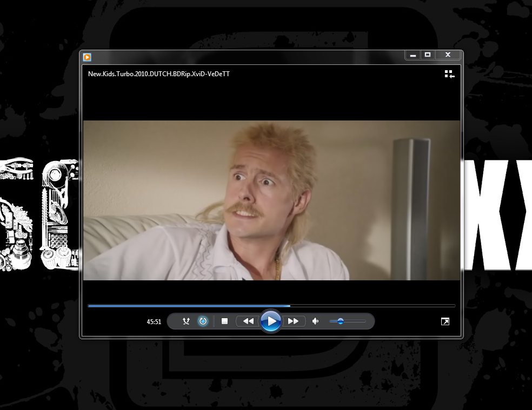Adjust the volume slider

(348, 321)
